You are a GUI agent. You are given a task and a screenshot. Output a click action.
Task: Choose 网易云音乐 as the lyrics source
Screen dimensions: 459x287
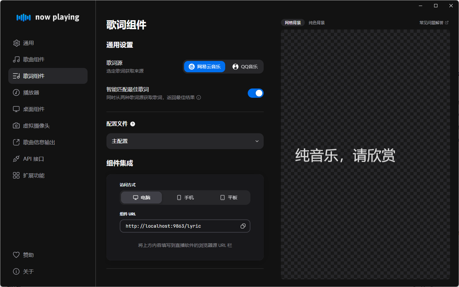205,67
